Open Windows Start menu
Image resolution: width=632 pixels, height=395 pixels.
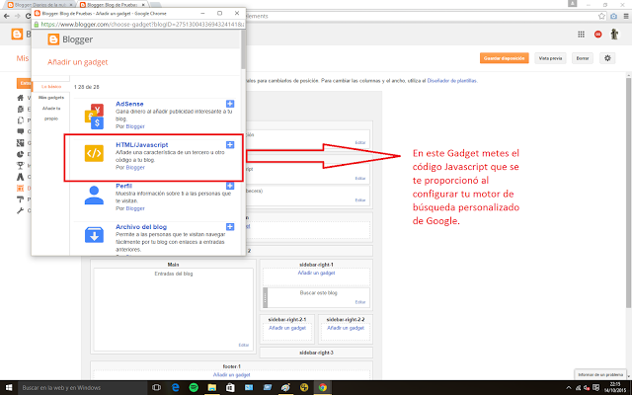tap(9, 388)
